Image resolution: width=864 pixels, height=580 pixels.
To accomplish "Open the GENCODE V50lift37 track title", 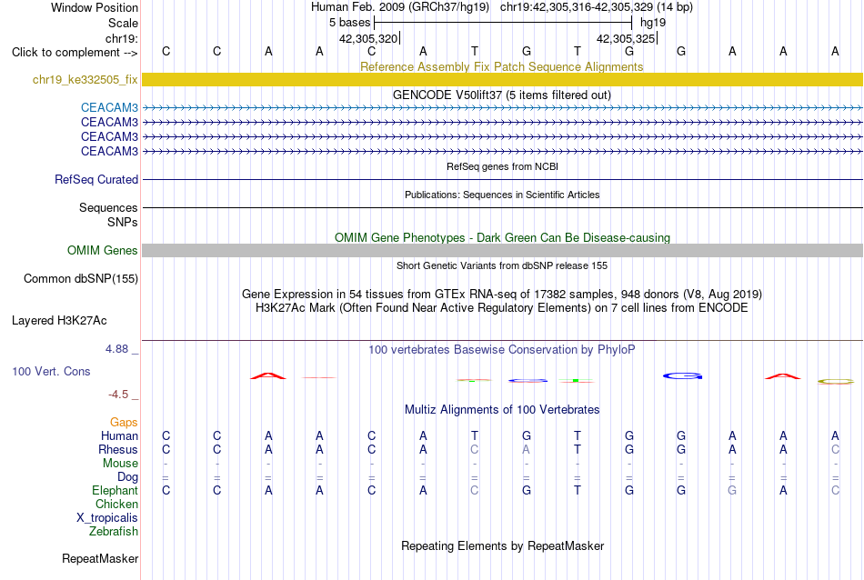I will (x=502, y=95).
